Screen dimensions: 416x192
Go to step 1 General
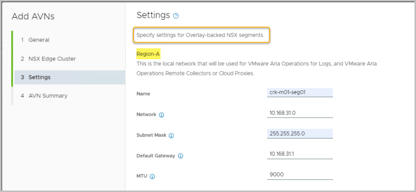click(39, 40)
